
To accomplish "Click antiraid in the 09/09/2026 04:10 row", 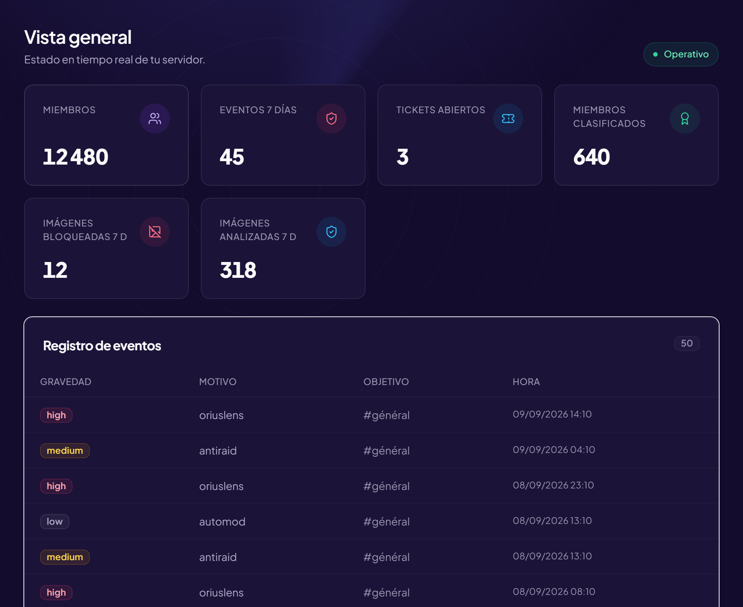I will coord(218,451).
